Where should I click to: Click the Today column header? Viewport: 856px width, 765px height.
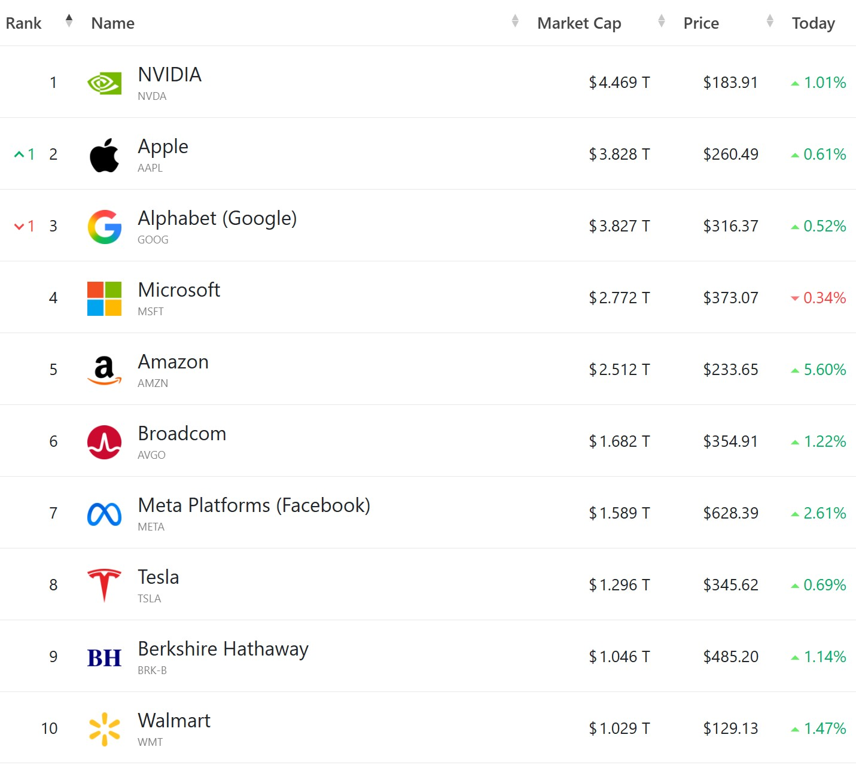813,23
